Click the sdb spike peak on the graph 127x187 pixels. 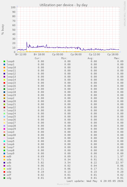(x=27, y=42)
